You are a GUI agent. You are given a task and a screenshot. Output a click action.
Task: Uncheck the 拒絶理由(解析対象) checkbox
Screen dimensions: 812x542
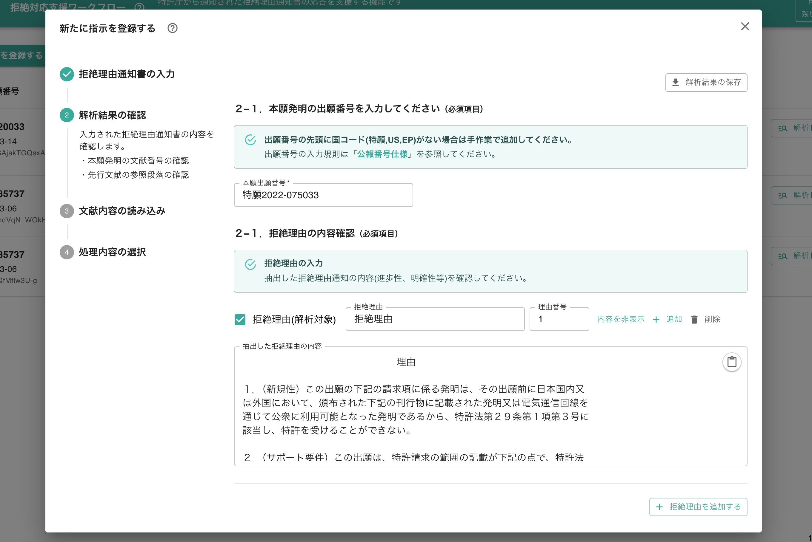(240, 319)
